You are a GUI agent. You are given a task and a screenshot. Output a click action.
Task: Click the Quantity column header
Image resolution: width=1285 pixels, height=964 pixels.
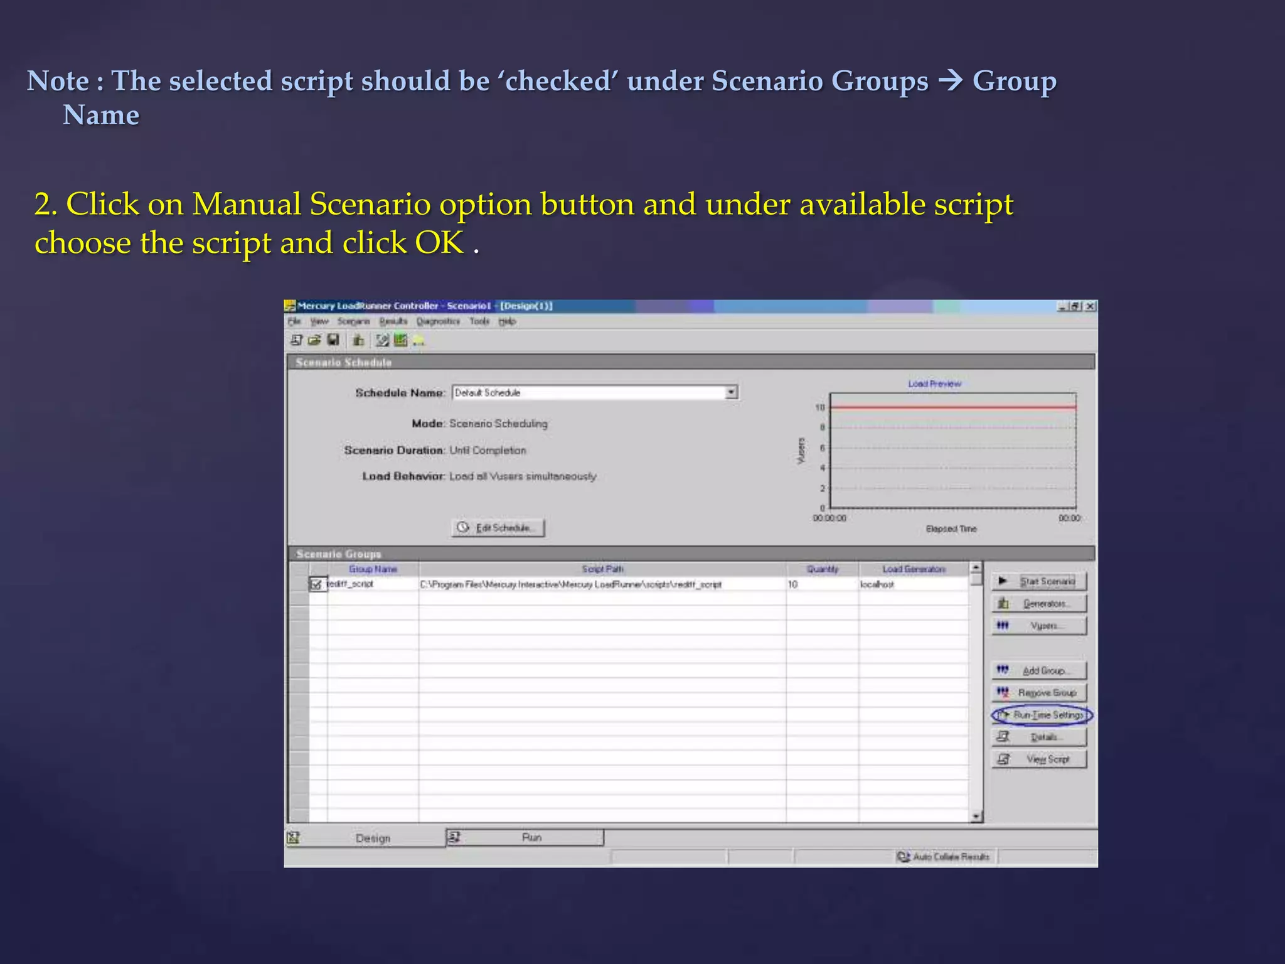[x=823, y=569]
